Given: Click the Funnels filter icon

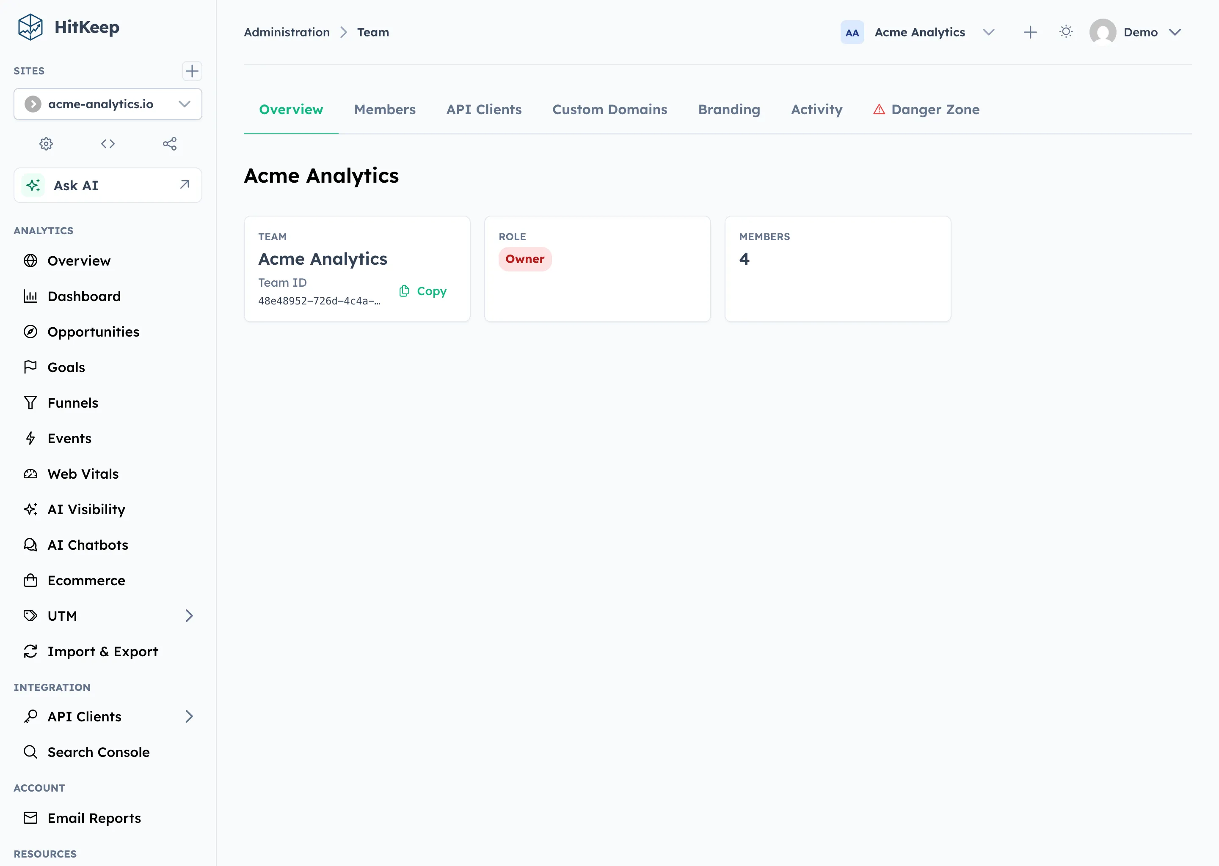Looking at the screenshot, I should [30, 403].
